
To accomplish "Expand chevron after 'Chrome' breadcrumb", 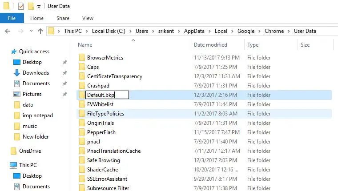I will pyautogui.click(x=289, y=31).
